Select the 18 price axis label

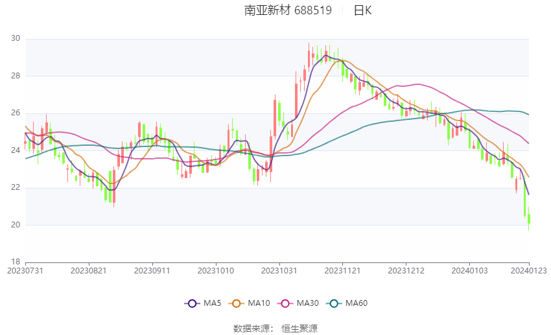16,262
